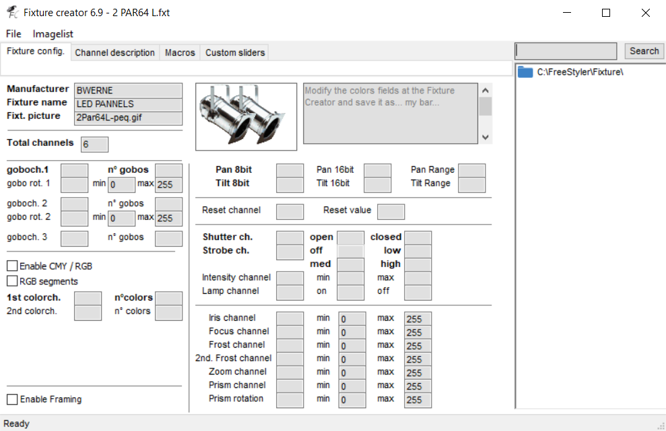
Task: Toggle the RGB segments checkbox
Action: tap(11, 281)
